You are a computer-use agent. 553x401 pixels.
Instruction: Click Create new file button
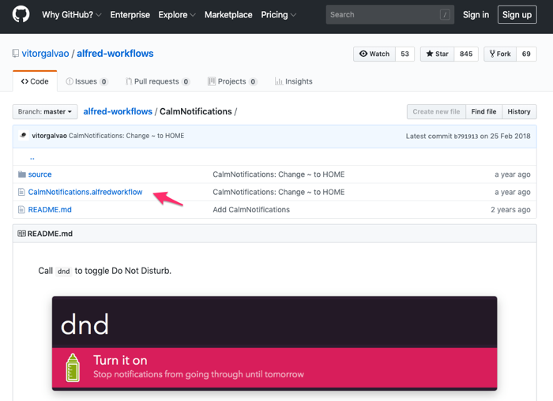tap(436, 112)
